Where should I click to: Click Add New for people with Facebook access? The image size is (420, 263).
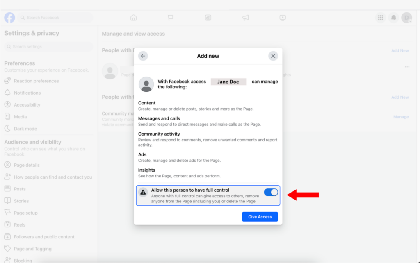[x=400, y=50]
